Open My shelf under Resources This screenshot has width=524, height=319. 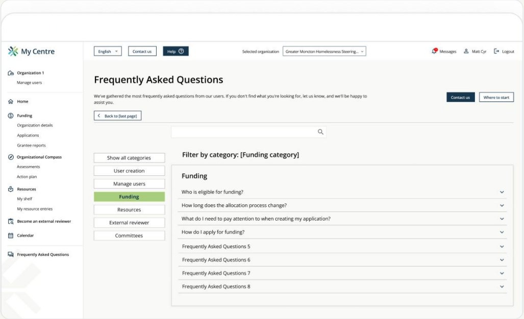(24, 199)
